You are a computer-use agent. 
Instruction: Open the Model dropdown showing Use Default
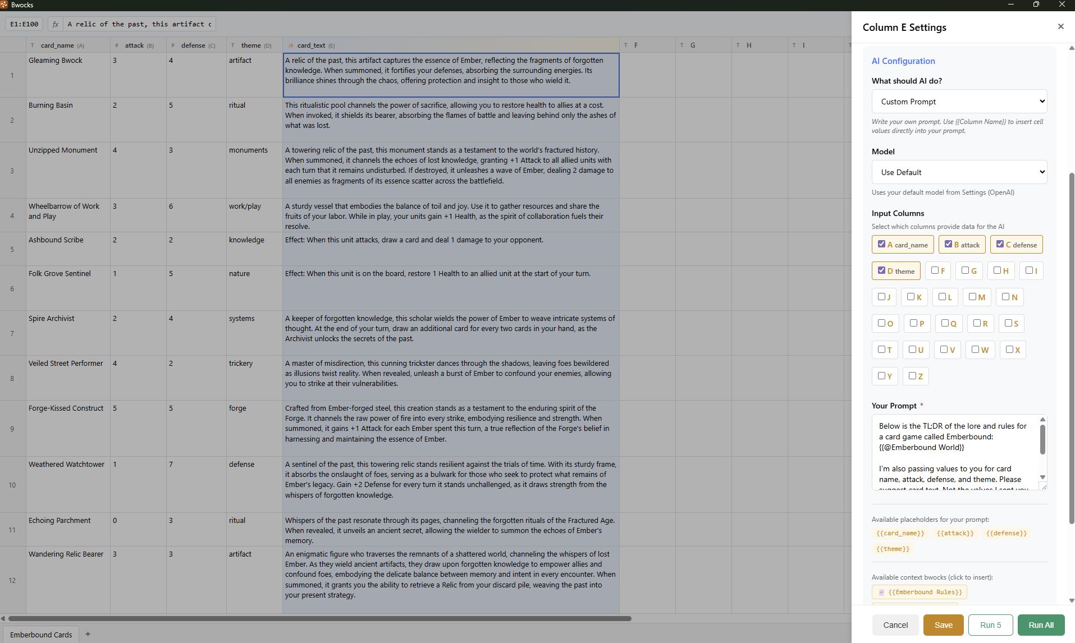tap(959, 172)
